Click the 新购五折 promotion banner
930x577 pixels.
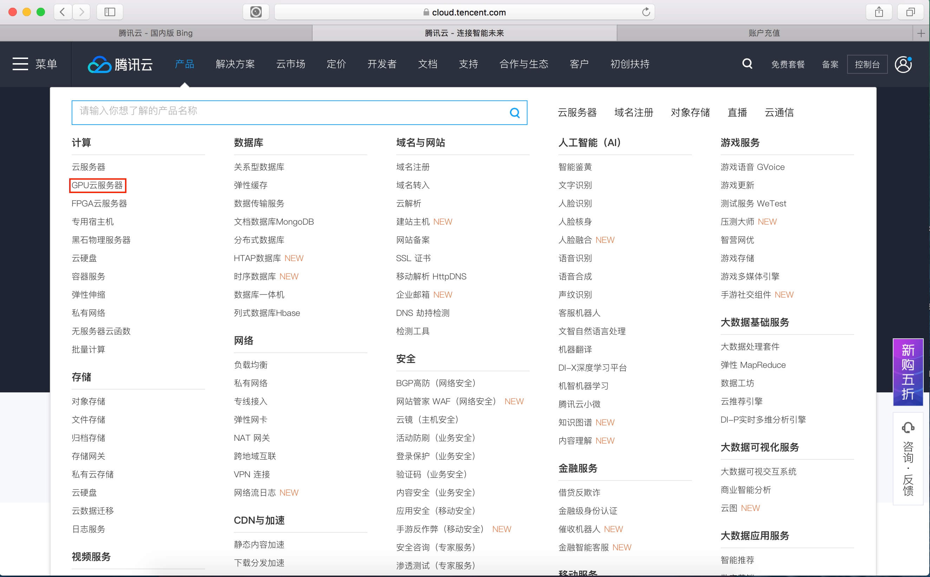pyautogui.click(x=908, y=372)
